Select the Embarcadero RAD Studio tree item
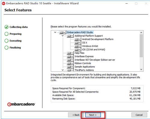This screenshot has height=119, width=150. (x=80, y=32)
